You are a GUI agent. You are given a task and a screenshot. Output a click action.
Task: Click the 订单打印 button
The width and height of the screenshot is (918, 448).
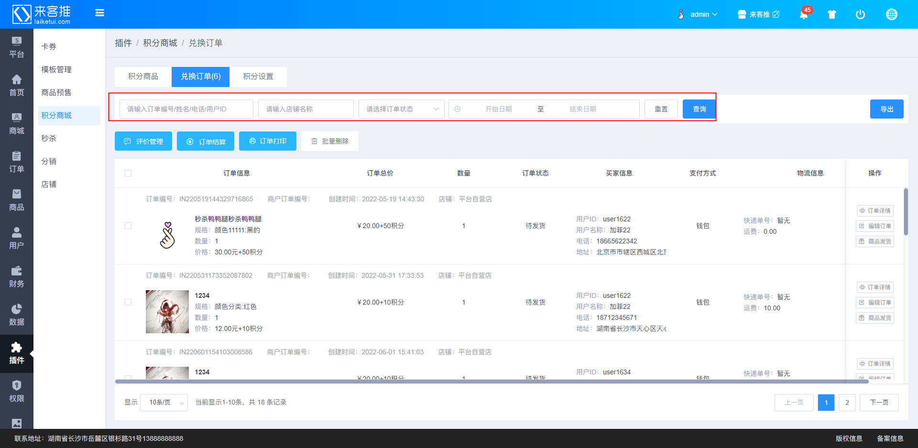[268, 141]
